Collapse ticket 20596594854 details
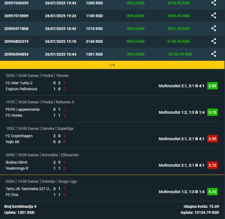This screenshot has width=225, height=219. pos(112,54)
